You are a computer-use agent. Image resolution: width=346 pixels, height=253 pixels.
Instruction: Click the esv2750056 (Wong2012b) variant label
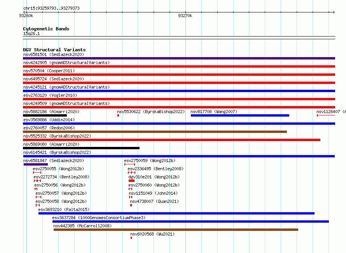(60, 185)
